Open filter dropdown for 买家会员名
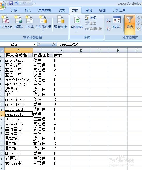The image size is (142, 170). 30,55
